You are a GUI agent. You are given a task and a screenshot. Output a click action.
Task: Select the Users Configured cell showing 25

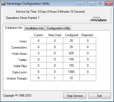pyautogui.click(x=71, y=41)
